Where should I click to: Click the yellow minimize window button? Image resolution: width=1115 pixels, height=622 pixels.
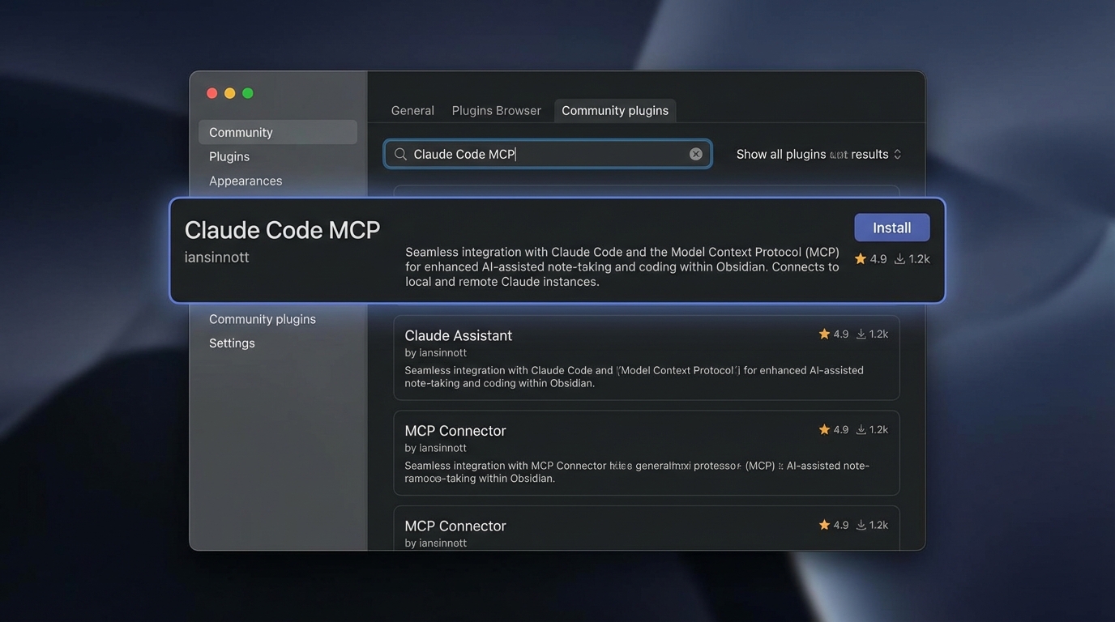(230, 93)
